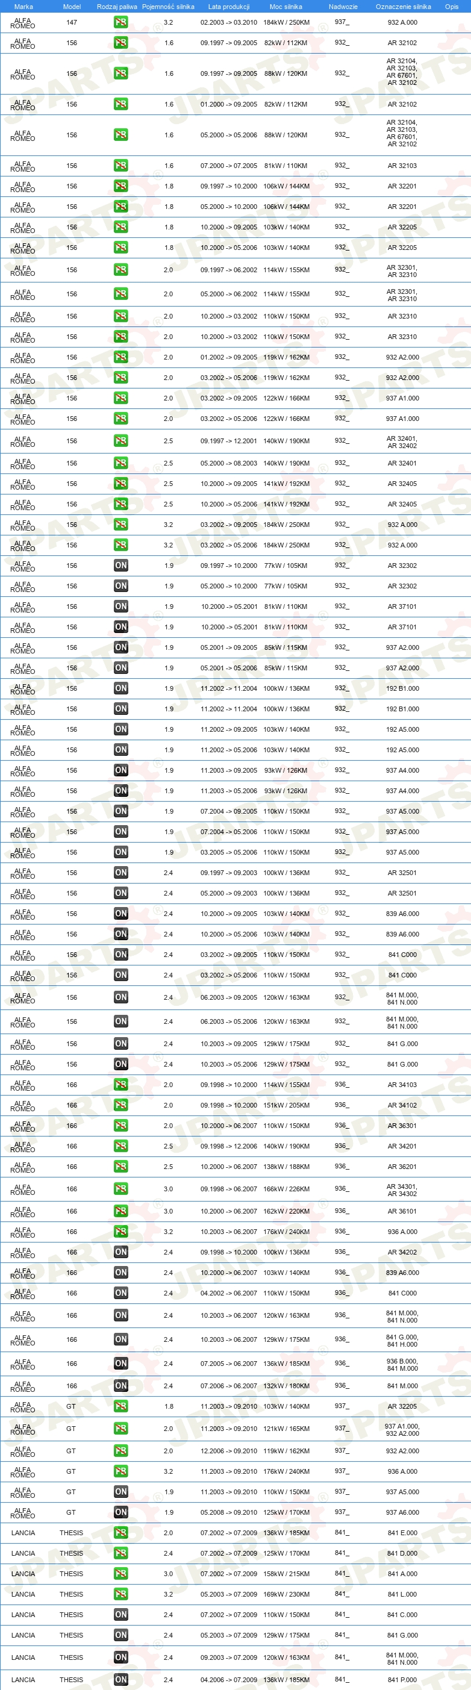Select the engine code 841 P.000

pos(402,1680)
